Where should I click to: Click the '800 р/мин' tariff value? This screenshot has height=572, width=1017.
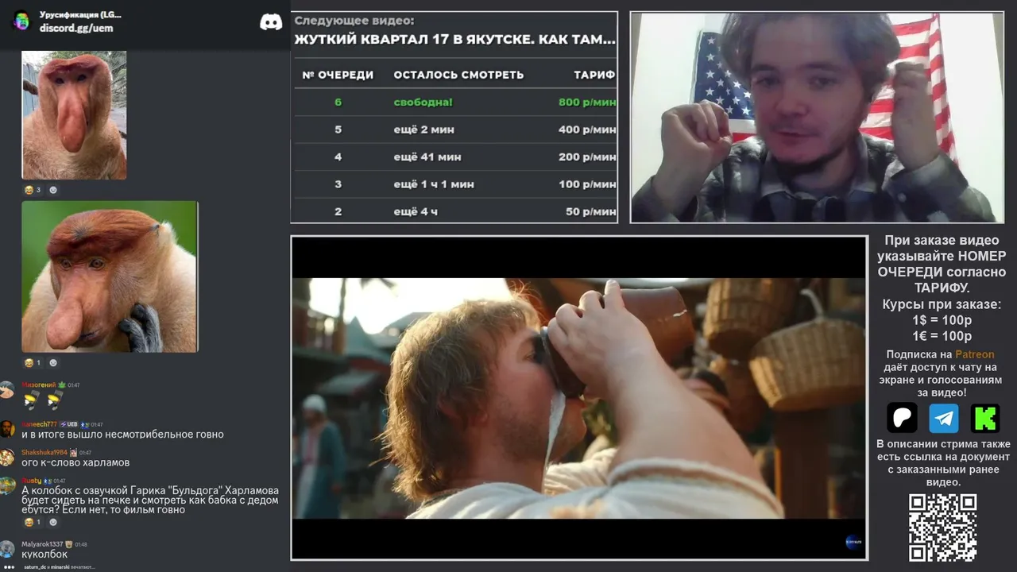(x=587, y=102)
